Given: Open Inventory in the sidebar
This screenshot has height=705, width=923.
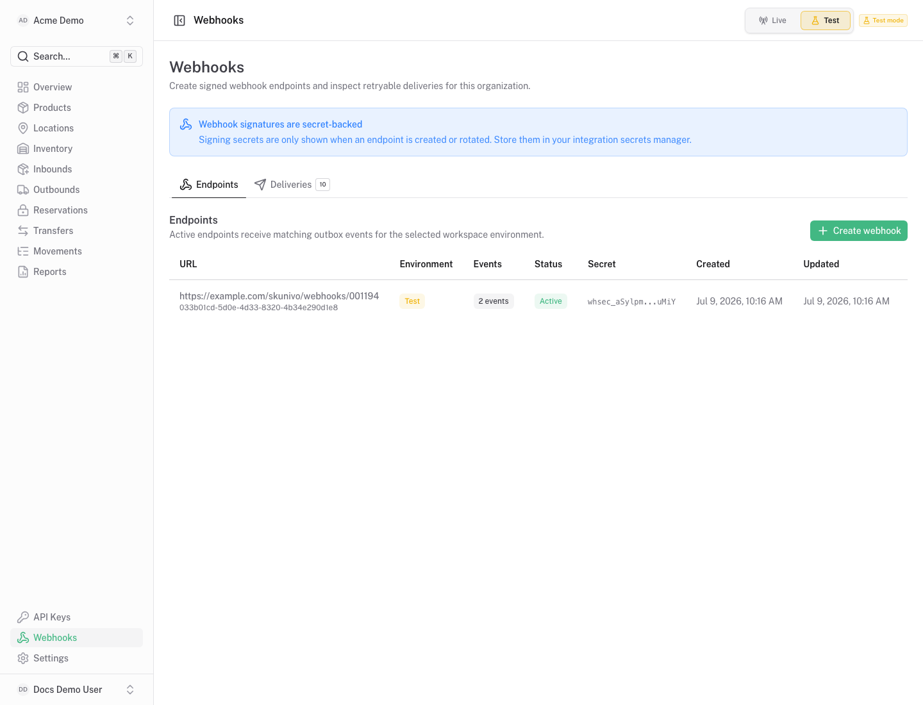Looking at the screenshot, I should [x=77, y=149].
